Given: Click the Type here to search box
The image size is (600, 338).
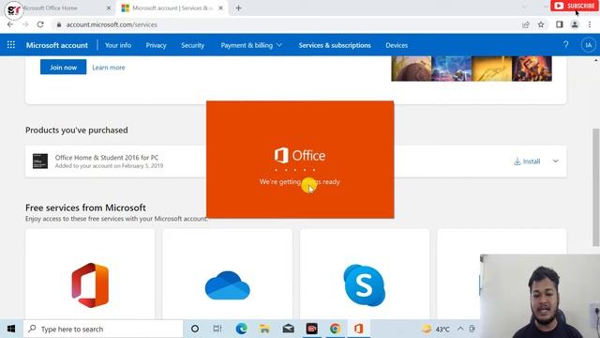Looking at the screenshot, I should [103, 329].
